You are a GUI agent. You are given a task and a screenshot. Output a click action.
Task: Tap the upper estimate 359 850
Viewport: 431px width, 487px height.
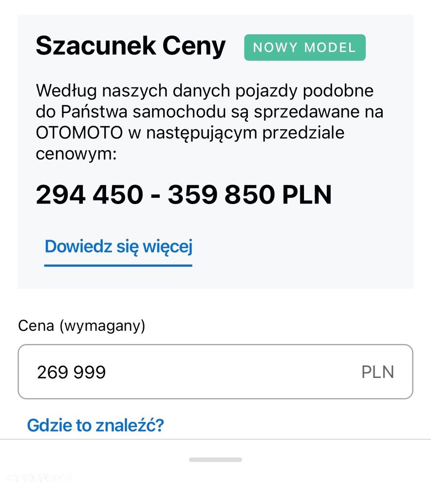222,195
